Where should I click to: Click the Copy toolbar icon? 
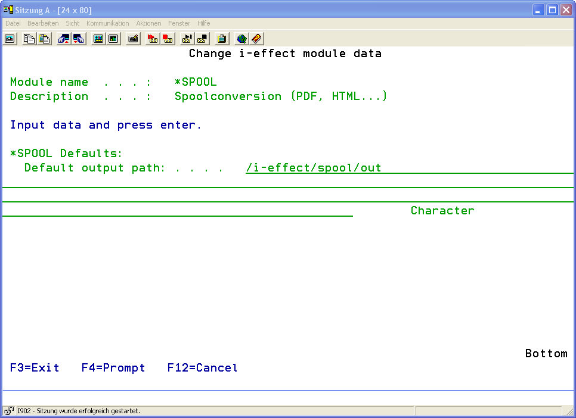(29, 39)
